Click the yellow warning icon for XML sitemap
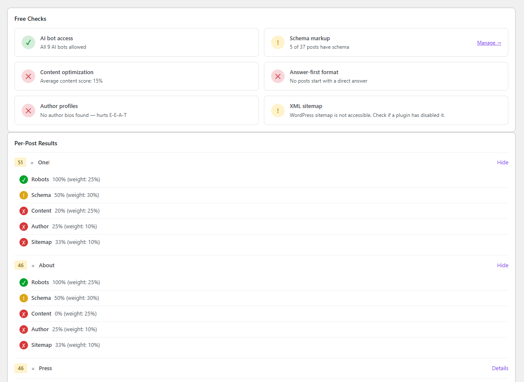The height and width of the screenshot is (382, 524). (x=278, y=110)
